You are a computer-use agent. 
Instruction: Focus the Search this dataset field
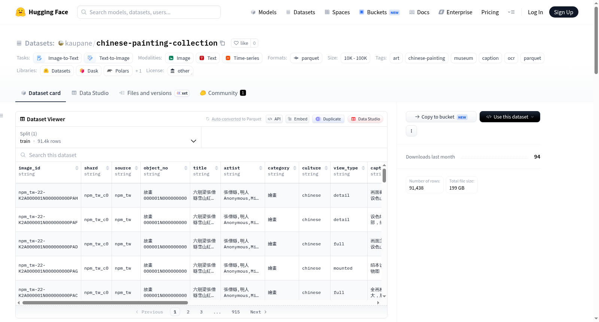(x=201, y=155)
